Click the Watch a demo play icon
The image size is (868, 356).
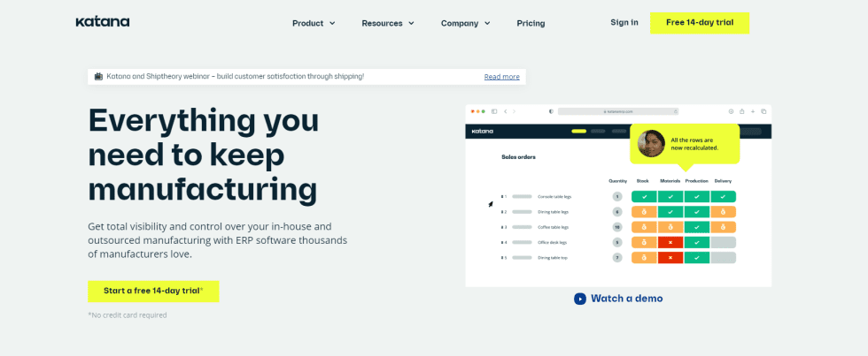pyautogui.click(x=579, y=299)
